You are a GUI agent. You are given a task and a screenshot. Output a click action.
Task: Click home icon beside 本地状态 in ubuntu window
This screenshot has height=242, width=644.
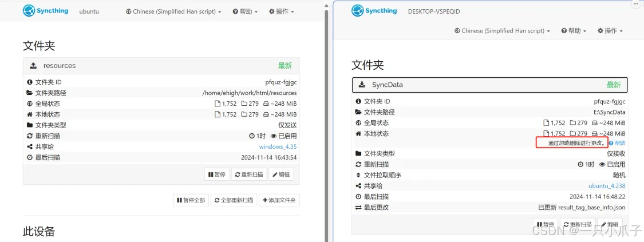pos(30,114)
